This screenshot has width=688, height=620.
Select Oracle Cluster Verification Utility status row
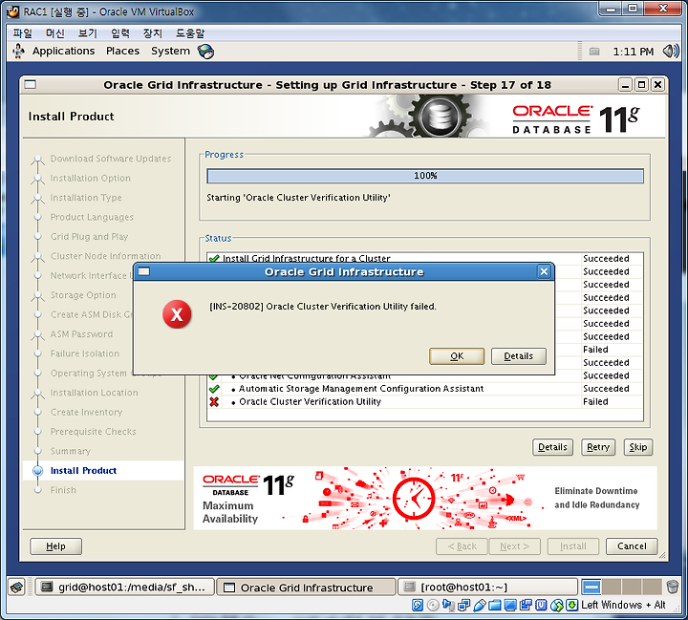(x=424, y=401)
